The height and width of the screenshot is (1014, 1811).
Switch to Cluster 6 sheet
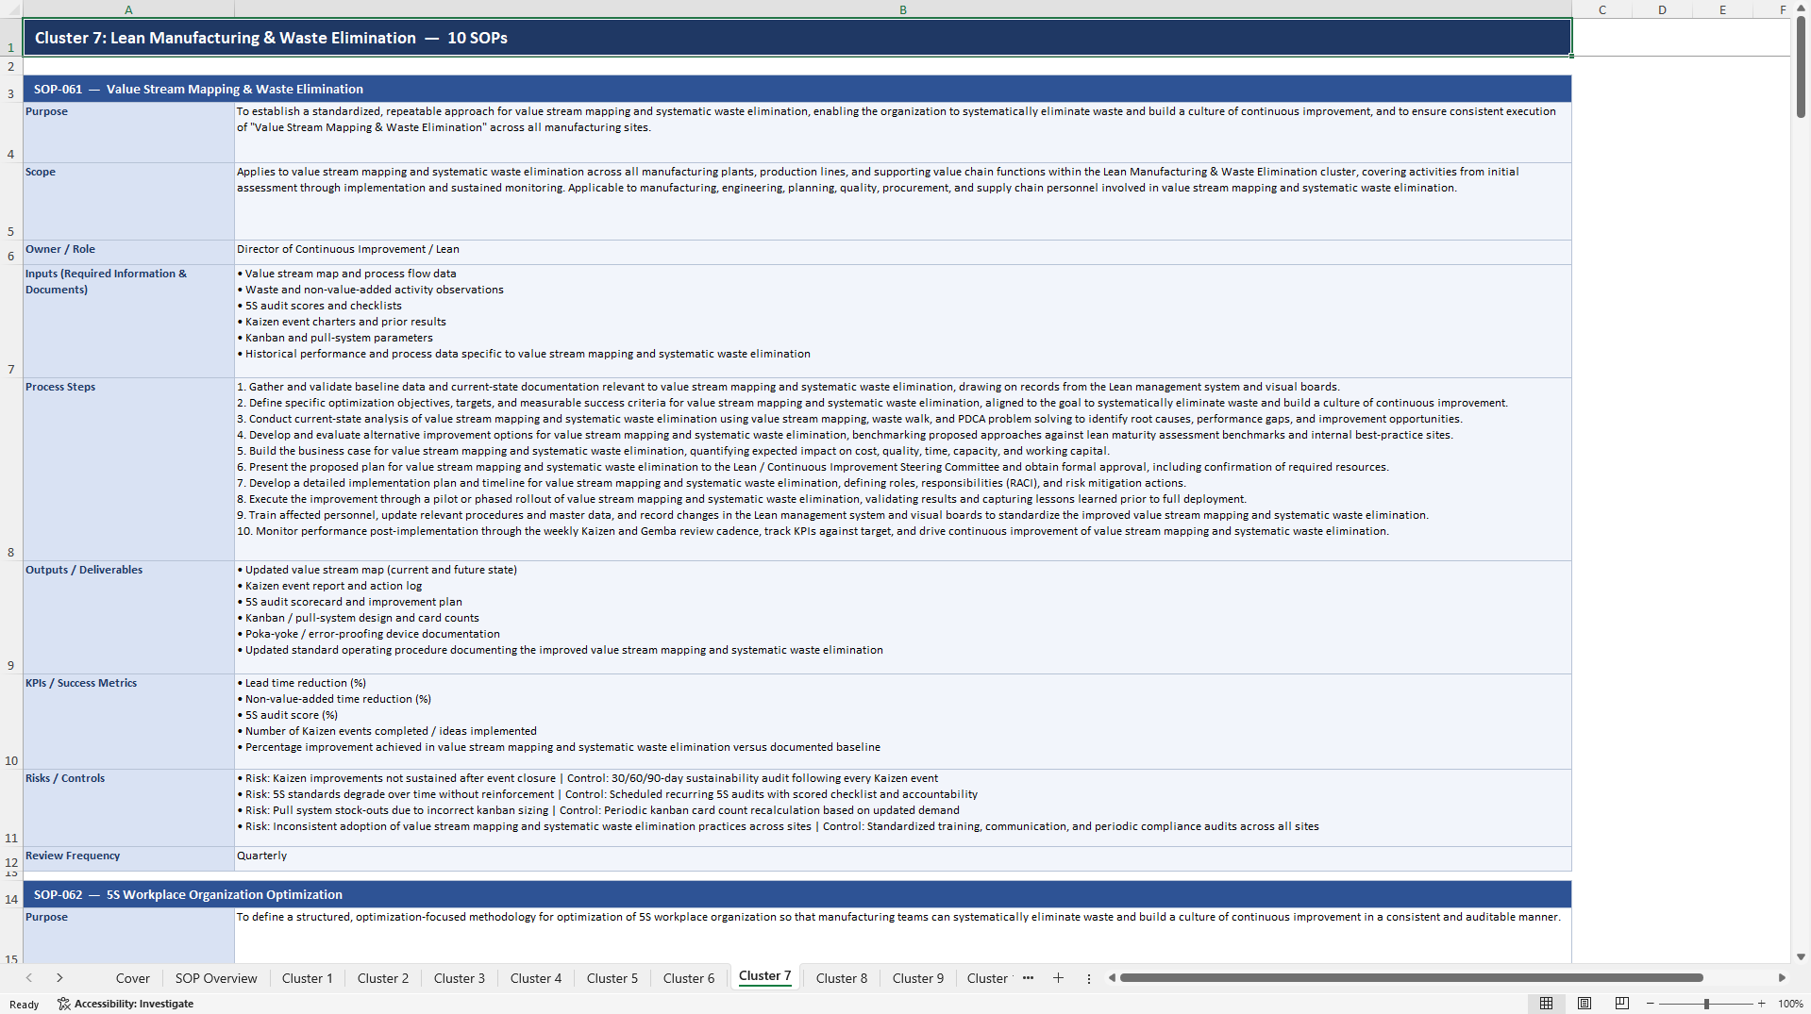(x=689, y=978)
